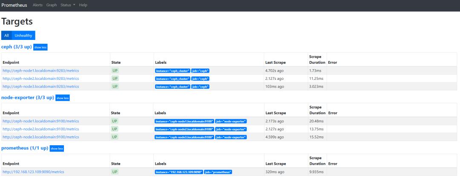The width and height of the screenshot is (460, 183).
Task: Click job="node-exporter" label in ceph-node1:9100 row
Action: pos(231,121)
